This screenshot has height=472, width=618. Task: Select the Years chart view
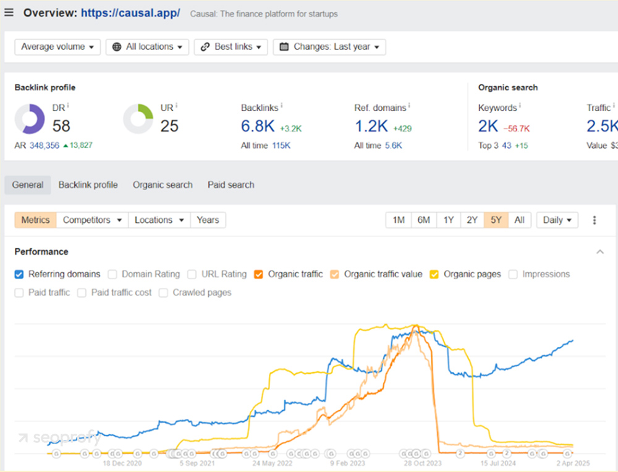(x=208, y=220)
